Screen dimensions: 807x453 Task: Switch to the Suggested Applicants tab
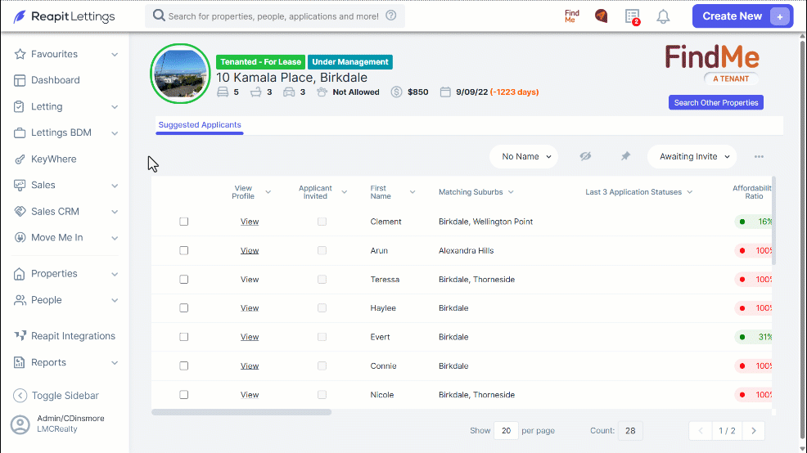(200, 125)
